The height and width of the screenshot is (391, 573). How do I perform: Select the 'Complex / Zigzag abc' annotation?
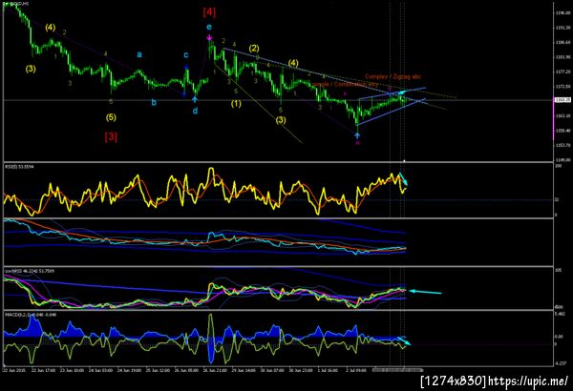coord(393,76)
